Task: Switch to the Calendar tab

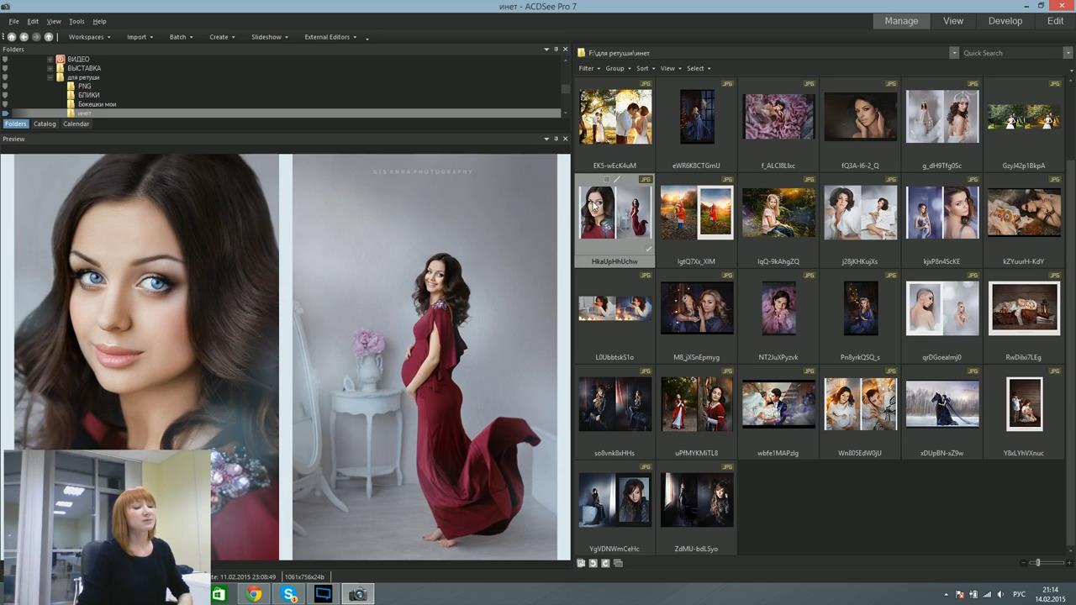Action: tap(76, 124)
